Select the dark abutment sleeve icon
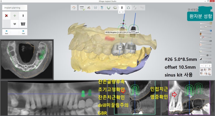The width and height of the screenshot is (215, 116). point(23,24)
